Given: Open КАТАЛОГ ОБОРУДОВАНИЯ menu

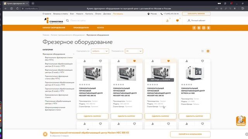Looking at the screenshot, I should tap(54, 28).
